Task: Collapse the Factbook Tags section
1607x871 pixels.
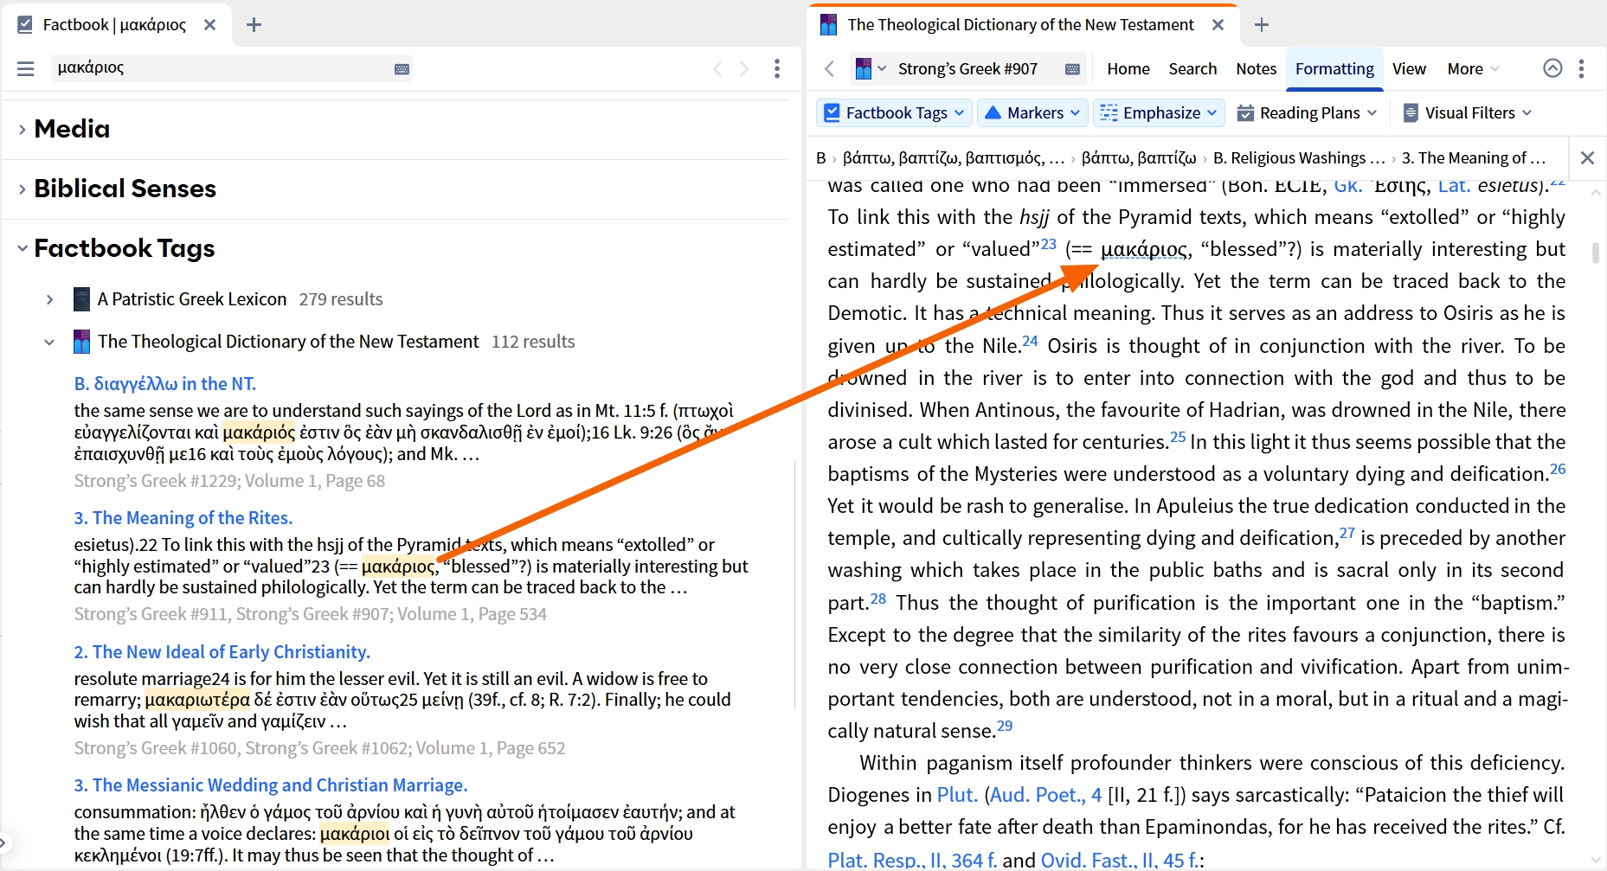Action: [x=22, y=248]
